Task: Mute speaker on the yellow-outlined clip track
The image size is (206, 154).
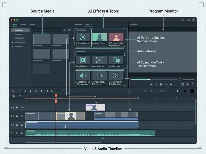Action: click(x=12, y=116)
